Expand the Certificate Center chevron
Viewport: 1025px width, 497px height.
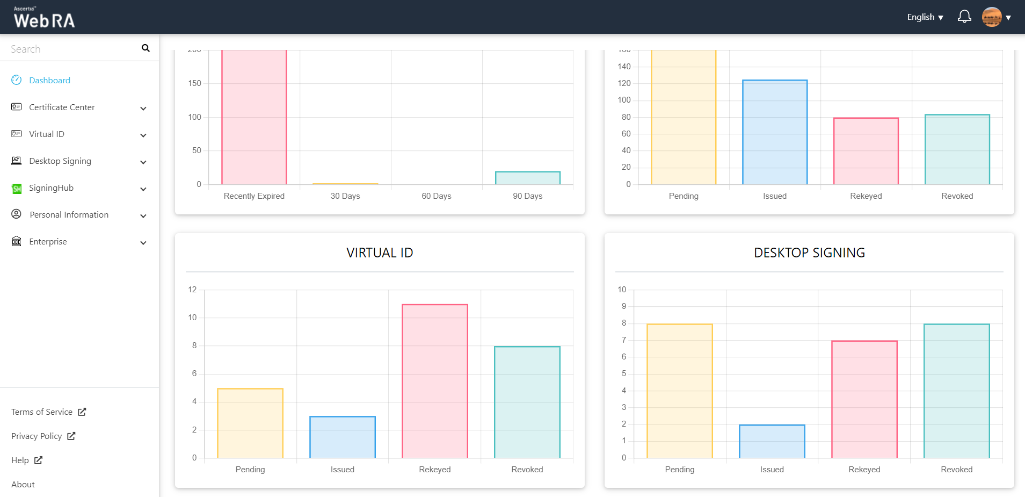click(143, 109)
